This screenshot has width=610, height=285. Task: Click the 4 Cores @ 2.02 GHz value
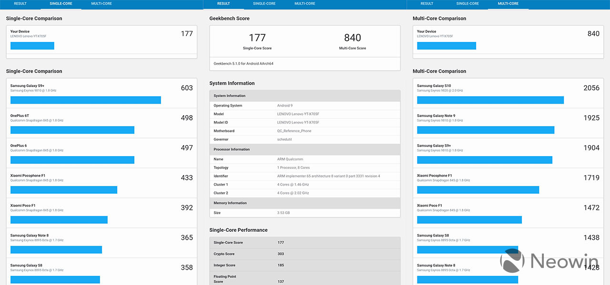point(293,193)
